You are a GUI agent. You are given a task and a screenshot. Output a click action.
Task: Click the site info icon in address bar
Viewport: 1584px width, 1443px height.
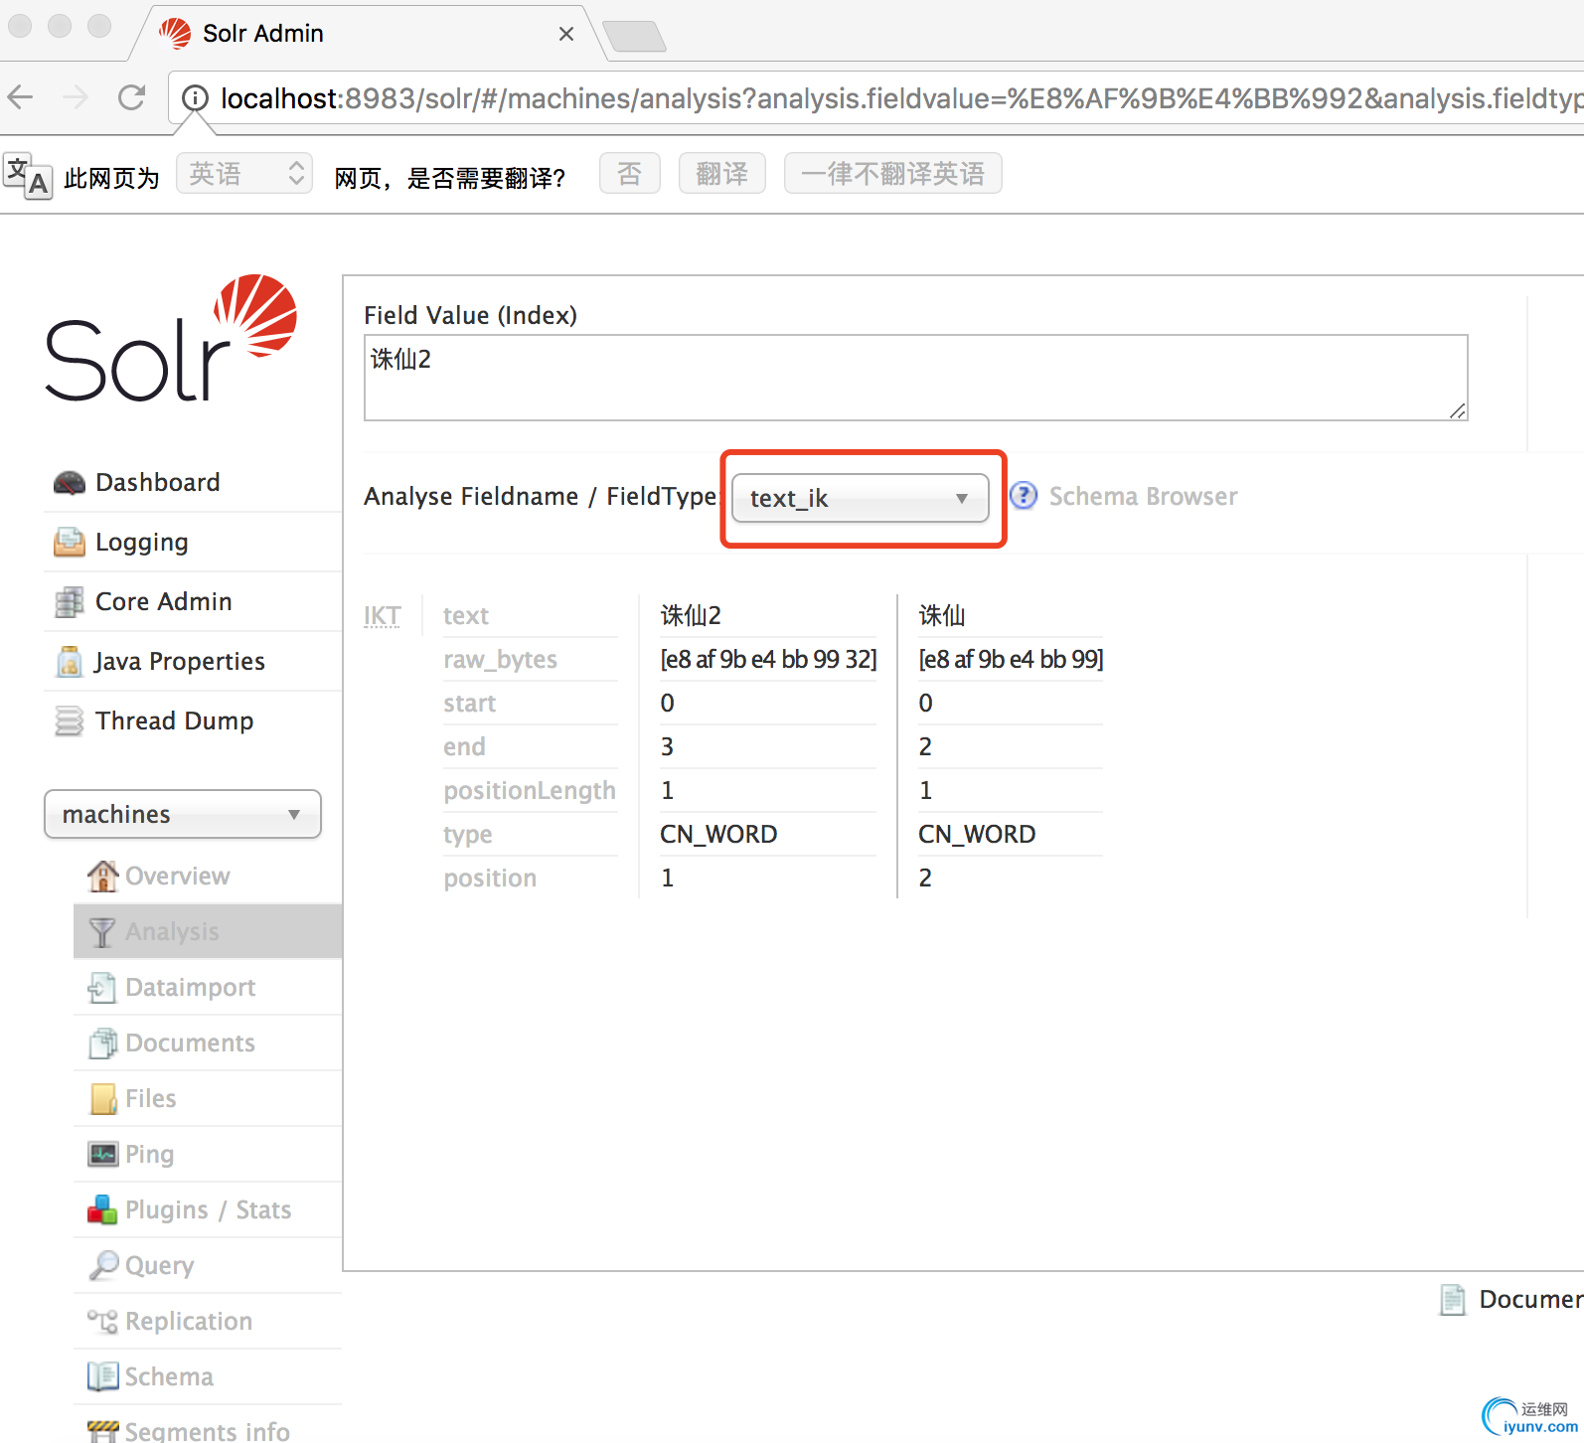[196, 97]
